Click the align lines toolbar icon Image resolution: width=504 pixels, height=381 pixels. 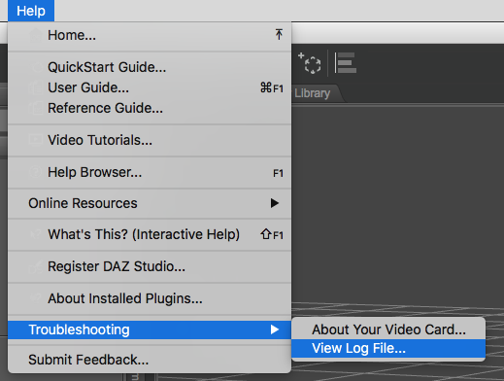346,62
